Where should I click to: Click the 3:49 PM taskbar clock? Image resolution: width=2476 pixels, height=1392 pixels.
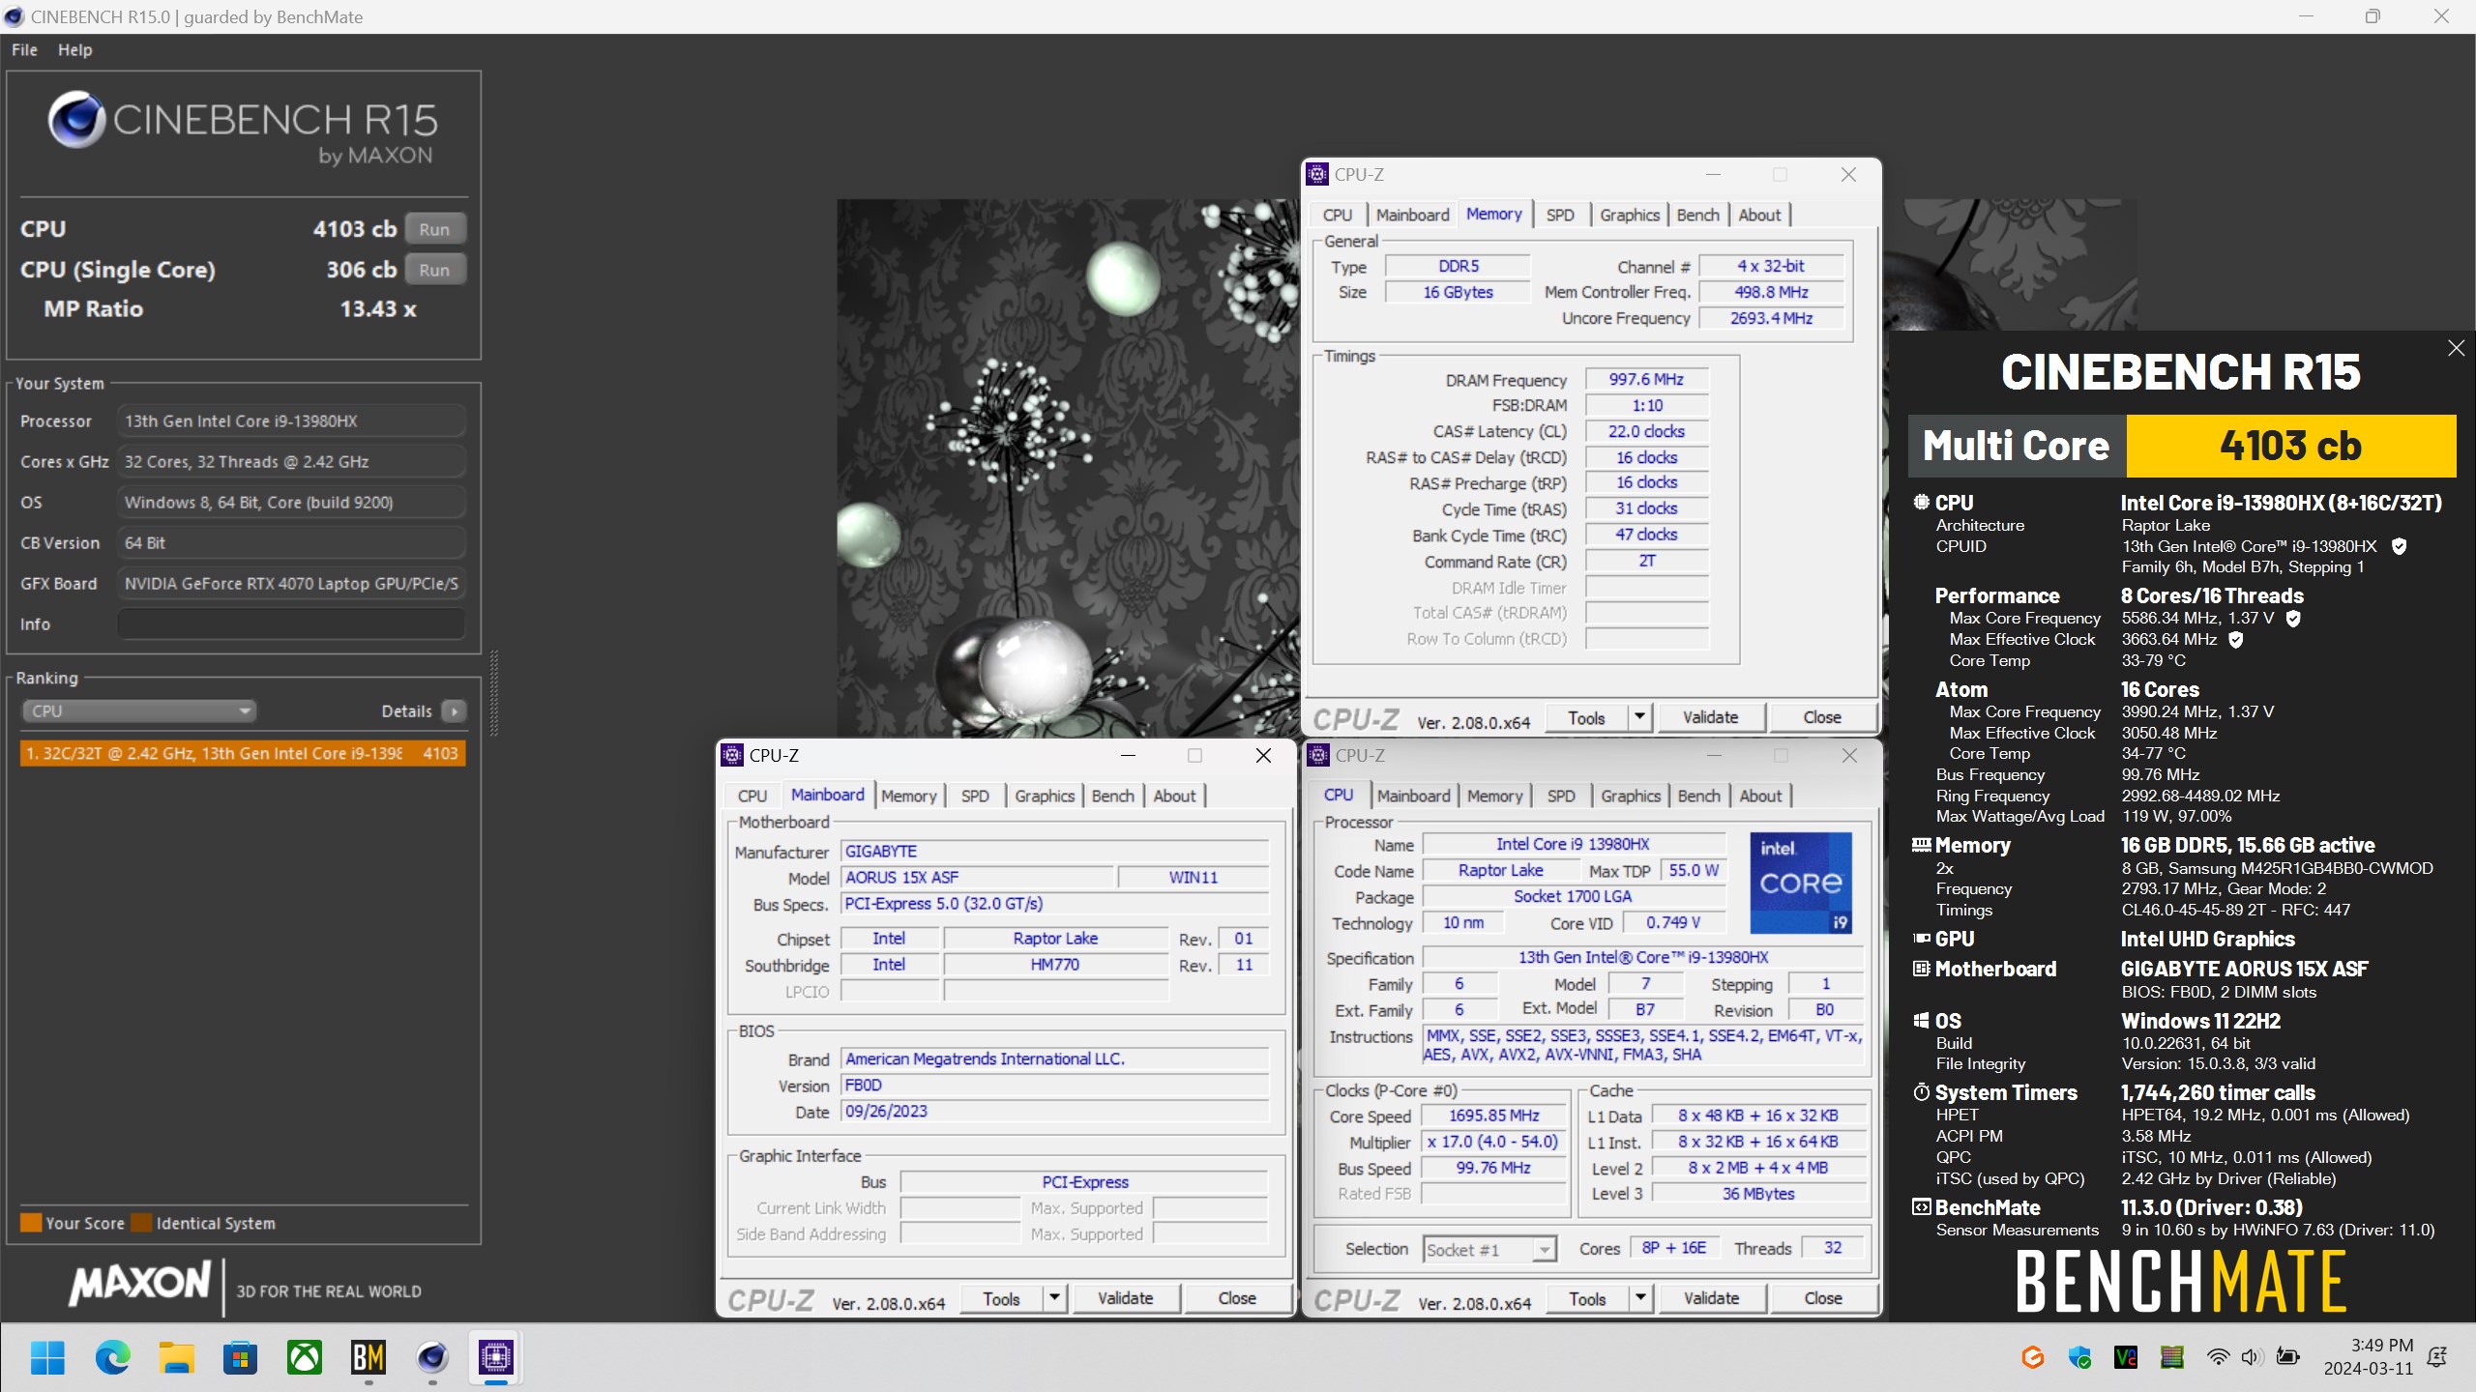click(x=2382, y=1346)
